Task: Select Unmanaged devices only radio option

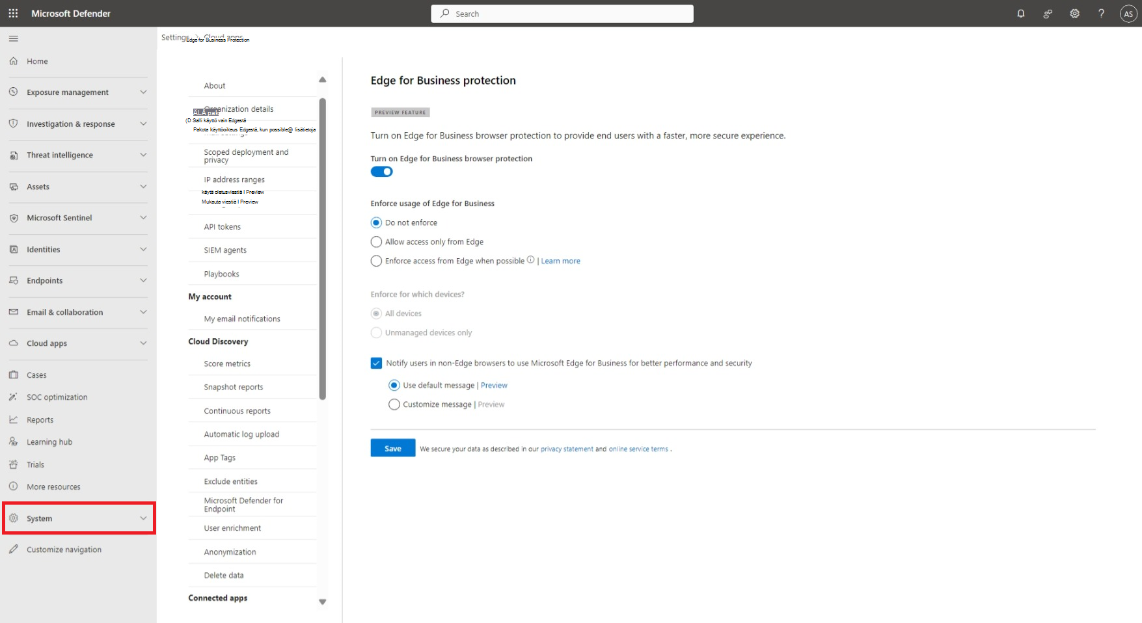Action: (376, 332)
